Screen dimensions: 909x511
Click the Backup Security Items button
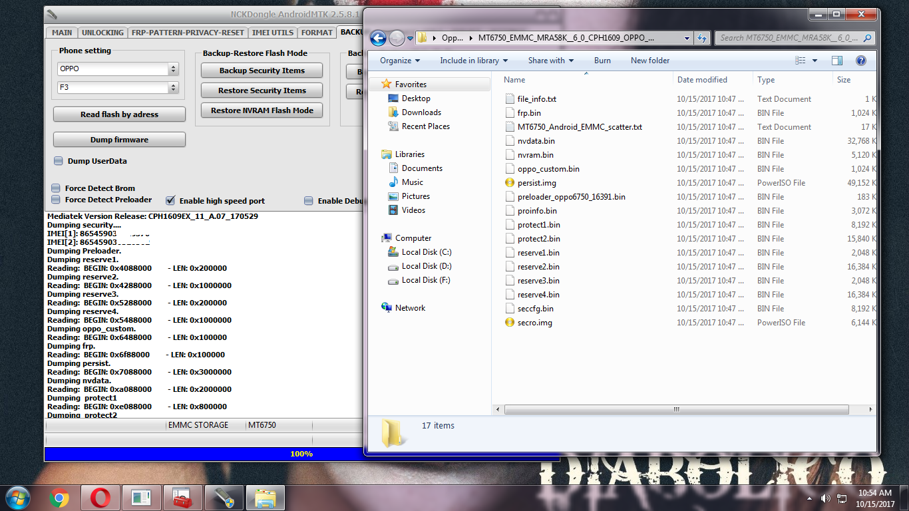(262, 71)
